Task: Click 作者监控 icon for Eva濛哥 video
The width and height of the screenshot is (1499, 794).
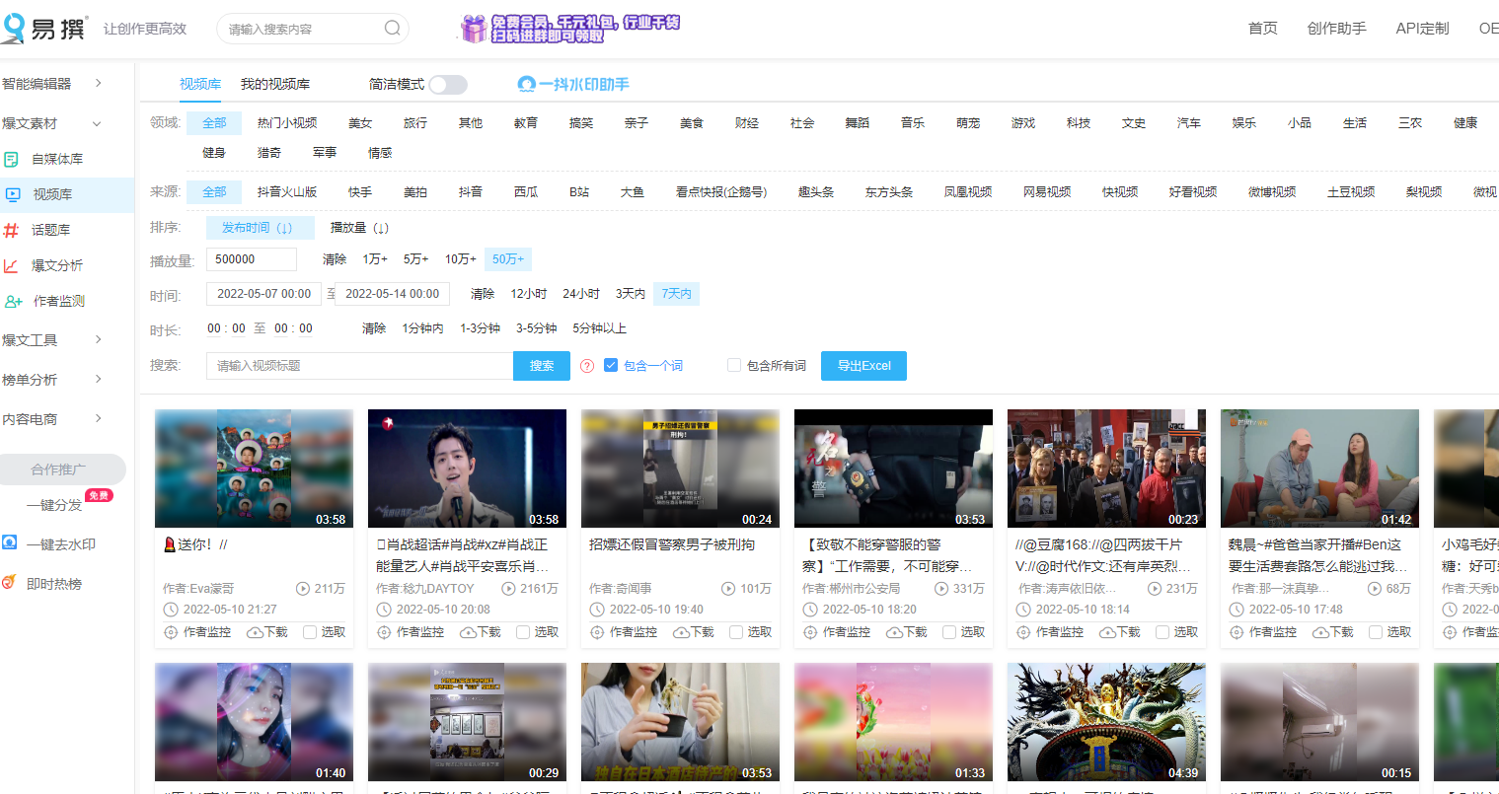Action: tap(170, 632)
